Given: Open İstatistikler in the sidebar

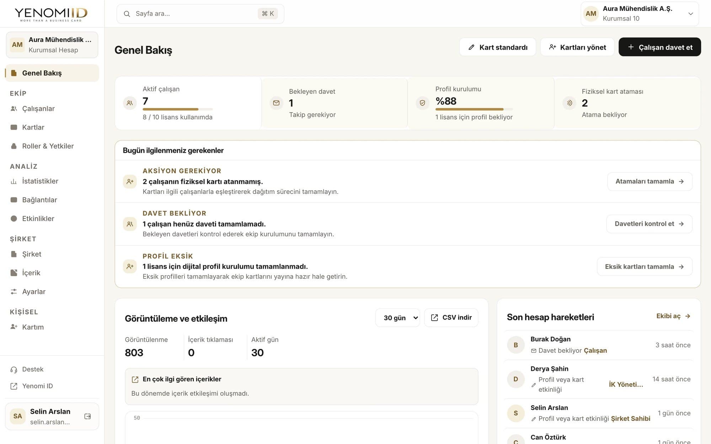Looking at the screenshot, I should click(52, 181).
